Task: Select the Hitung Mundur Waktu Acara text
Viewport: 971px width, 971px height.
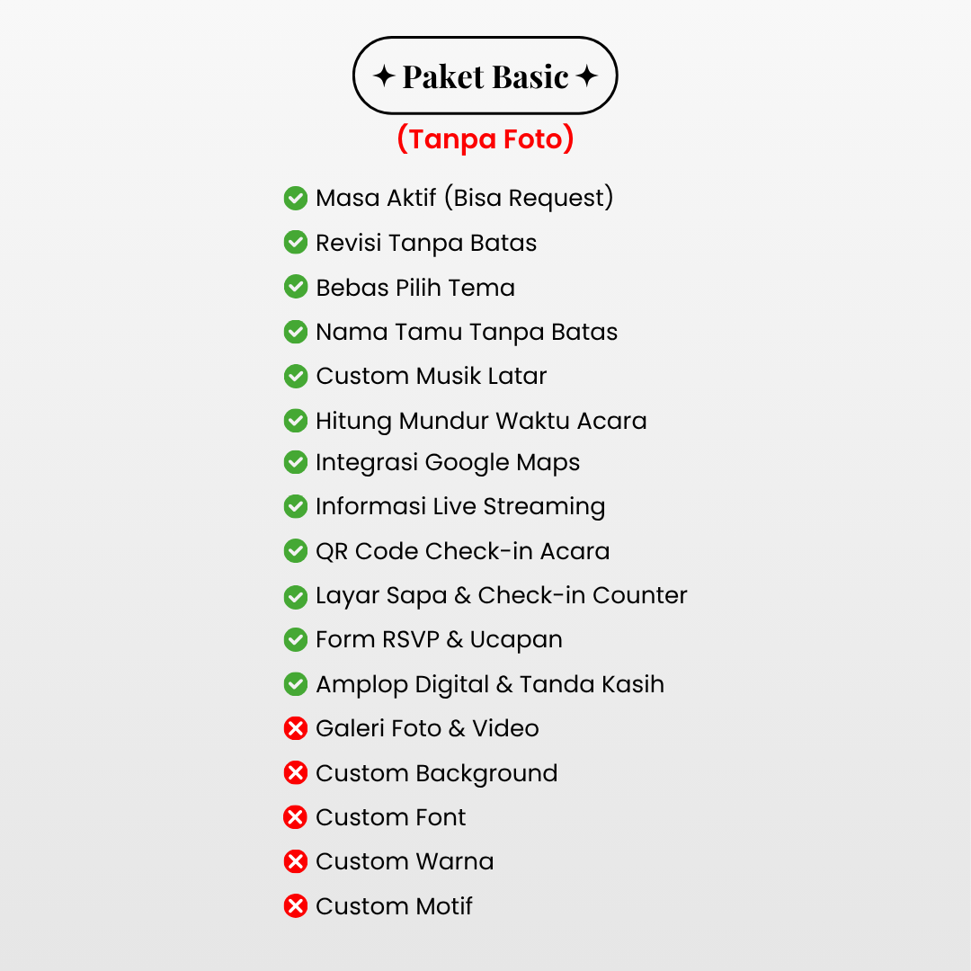Action: pyautogui.click(x=481, y=421)
